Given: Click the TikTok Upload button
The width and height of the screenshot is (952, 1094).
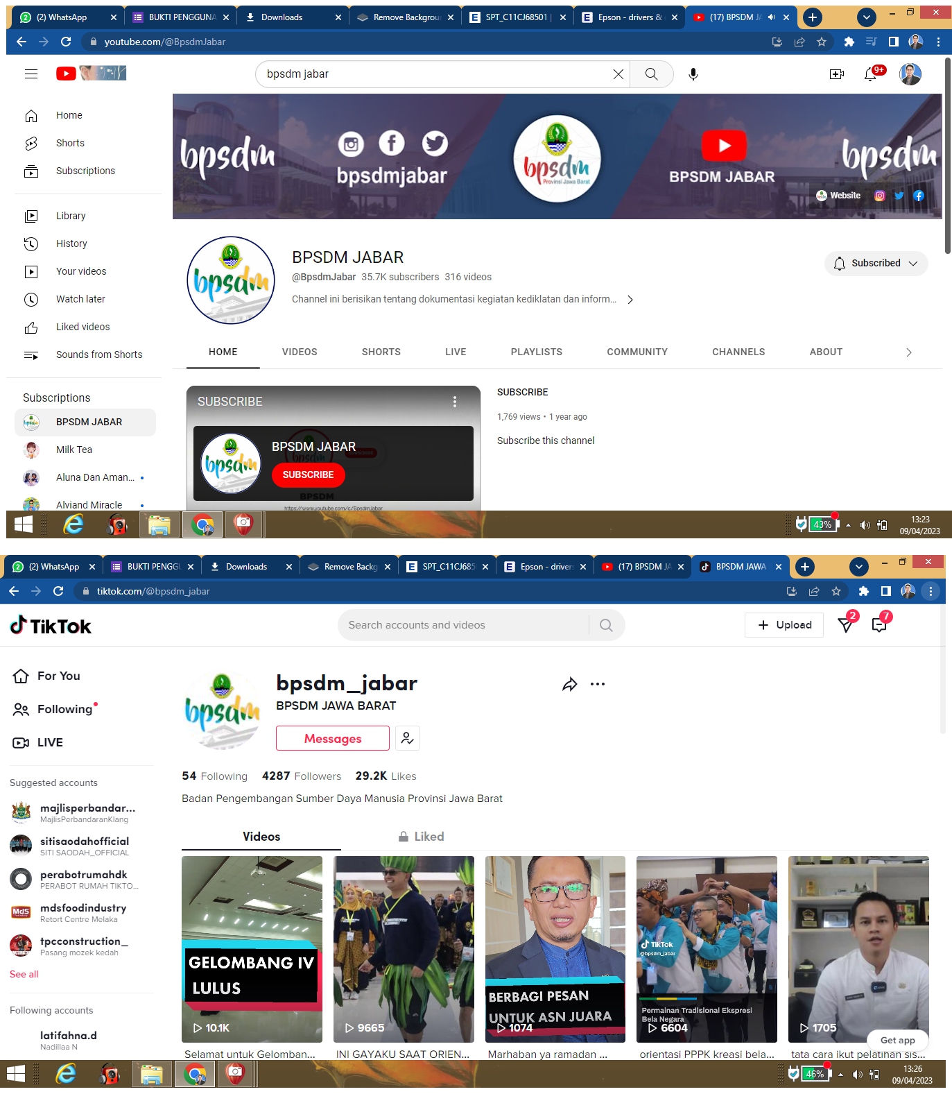Looking at the screenshot, I should tap(784, 625).
